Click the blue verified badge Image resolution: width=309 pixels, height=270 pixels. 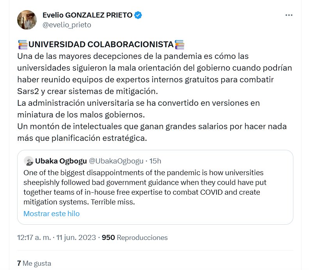[x=138, y=15]
